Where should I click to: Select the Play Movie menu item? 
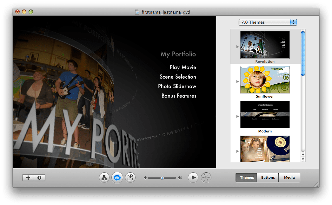[x=183, y=67]
